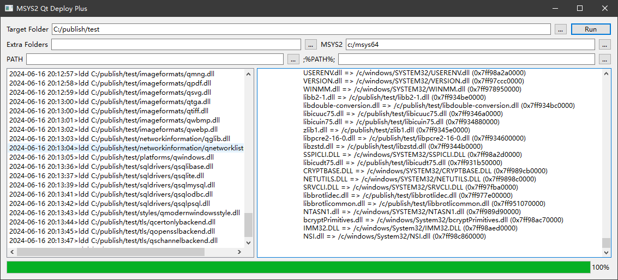
Task: Click the ;%PATH%; field's ... browse button
Action: [x=604, y=59]
